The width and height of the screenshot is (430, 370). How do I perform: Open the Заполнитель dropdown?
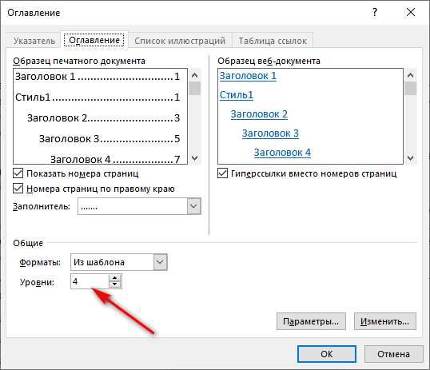[194, 206]
